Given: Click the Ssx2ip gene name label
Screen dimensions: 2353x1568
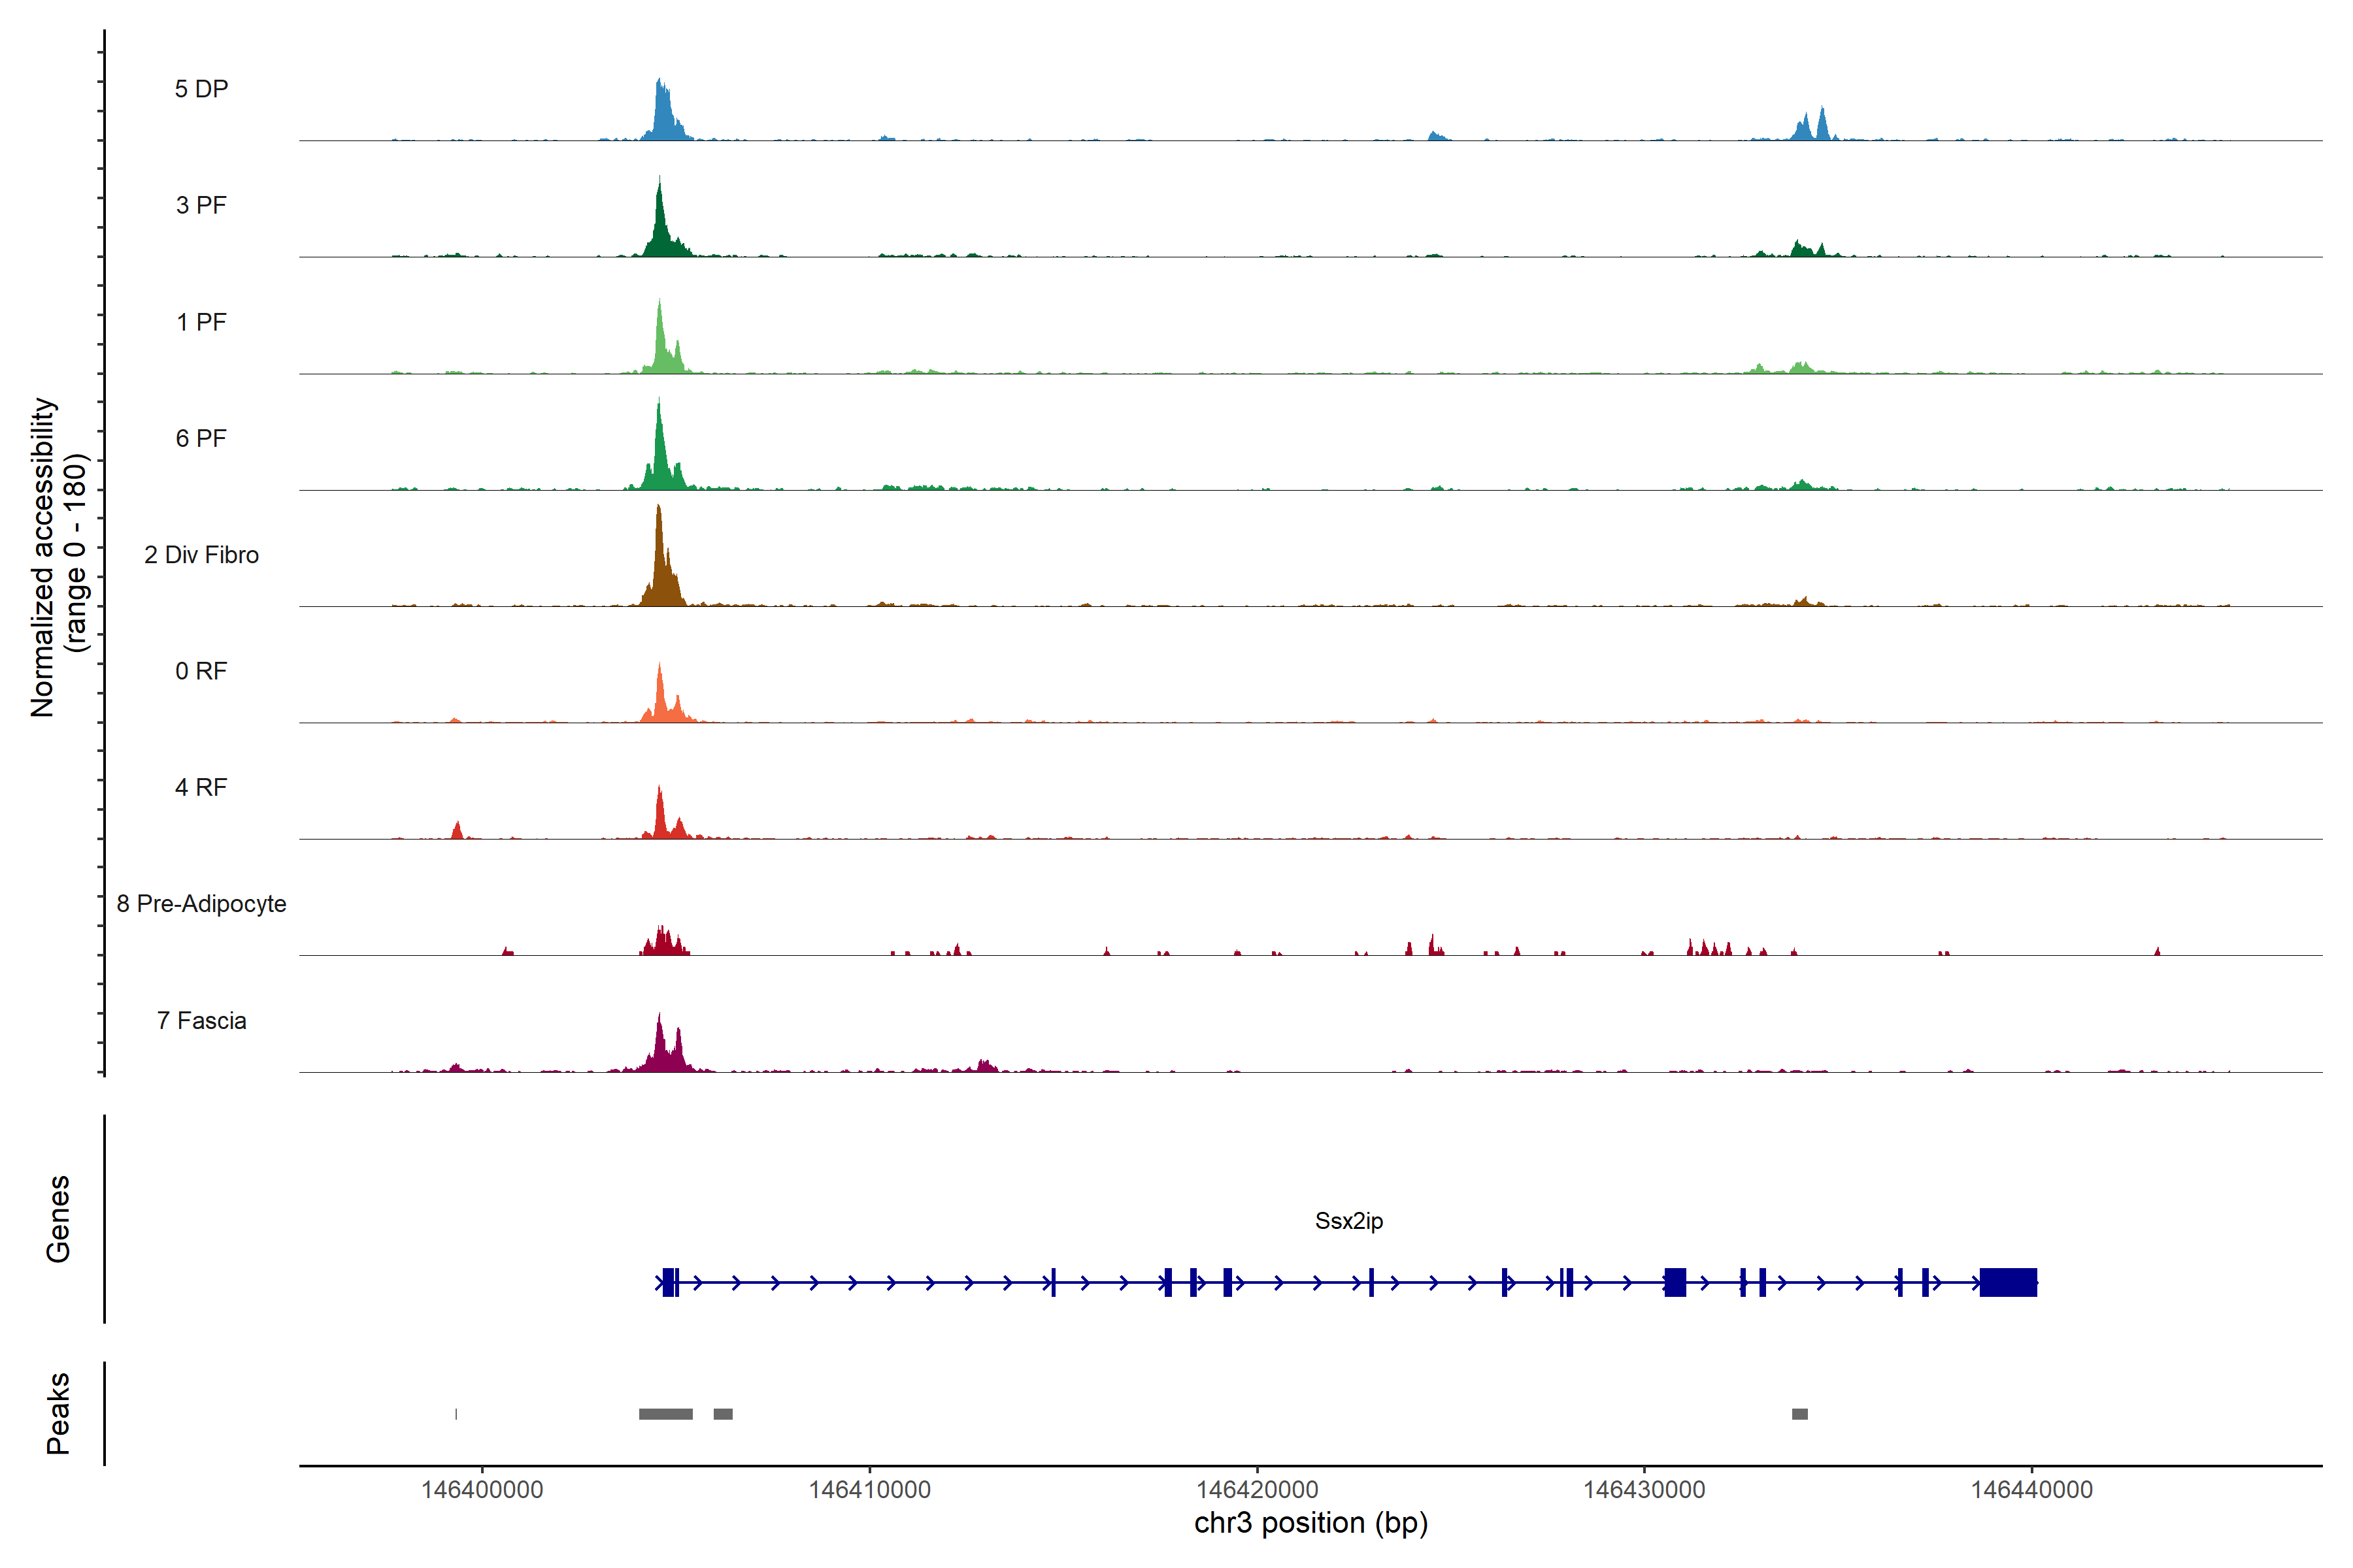Looking at the screenshot, I should [1348, 1221].
